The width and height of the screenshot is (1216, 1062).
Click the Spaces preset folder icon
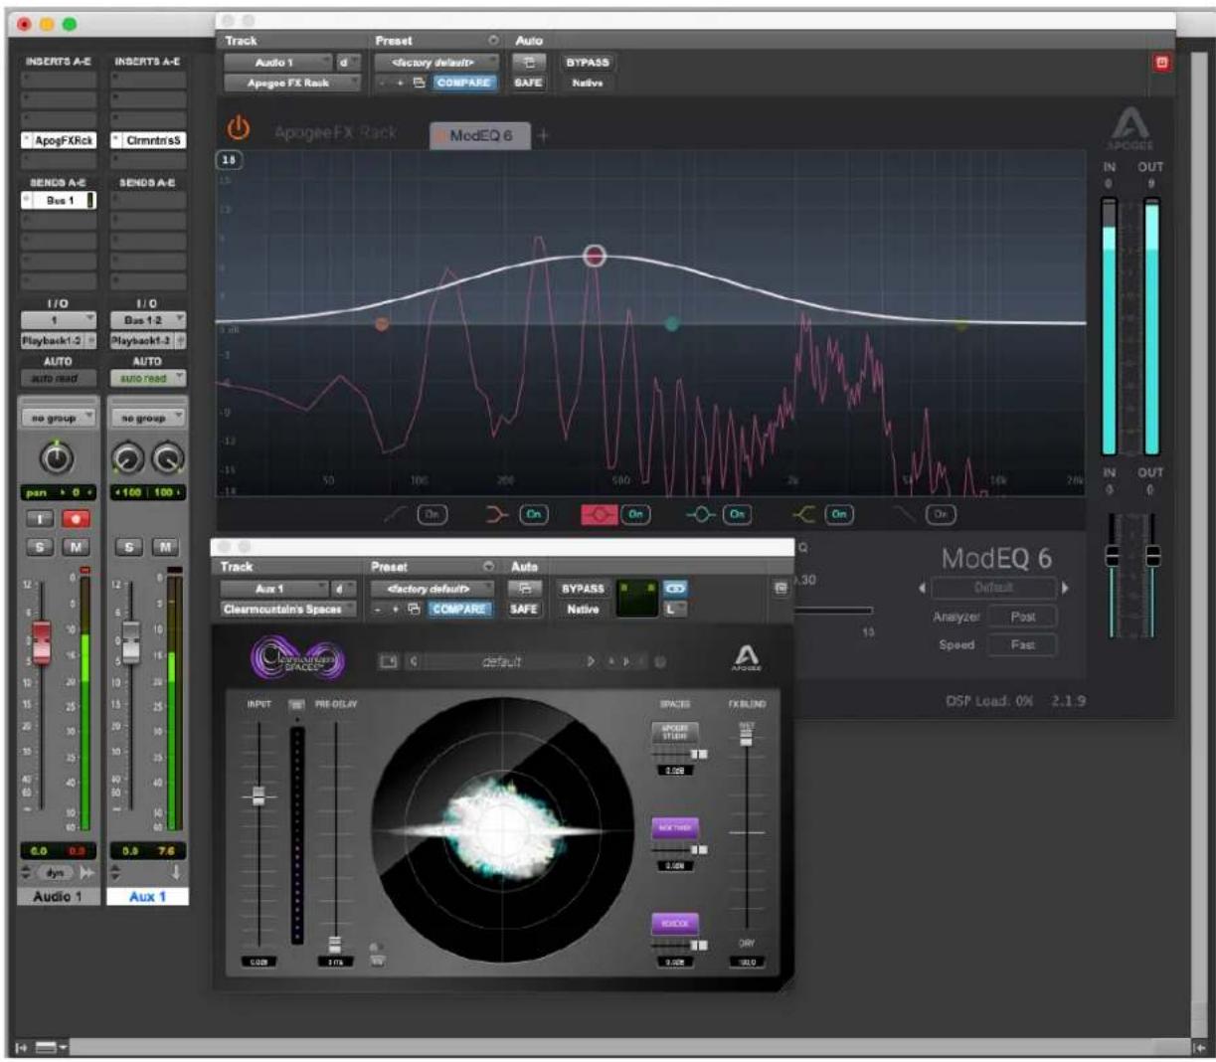tap(389, 661)
